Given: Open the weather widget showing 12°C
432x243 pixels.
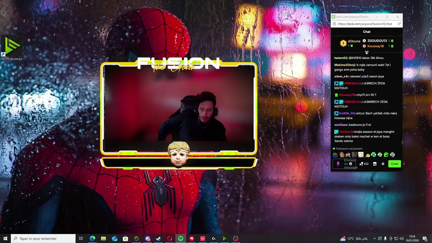Looking at the screenshot, I should pos(354,239).
